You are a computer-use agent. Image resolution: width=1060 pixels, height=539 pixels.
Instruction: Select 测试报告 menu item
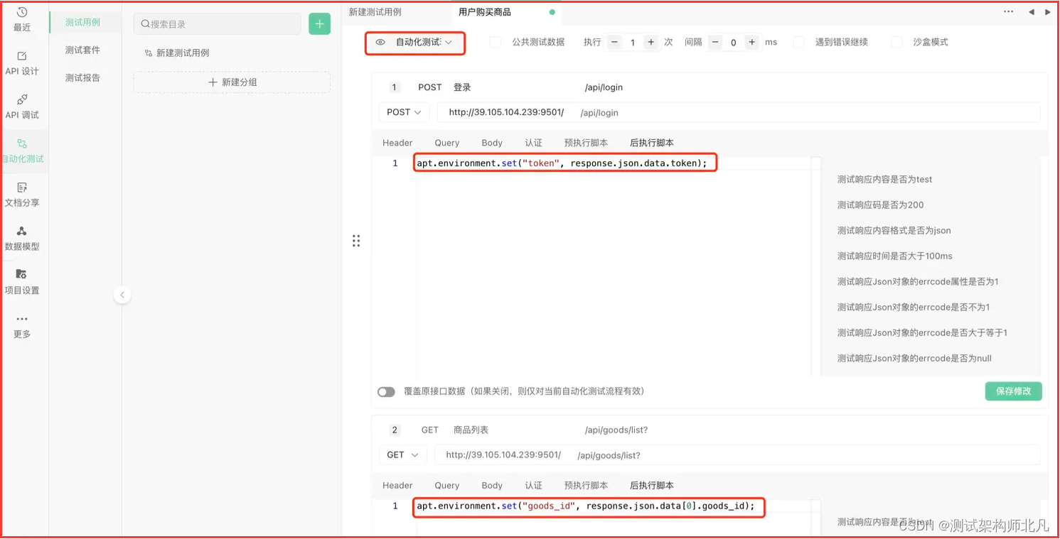click(82, 77)
